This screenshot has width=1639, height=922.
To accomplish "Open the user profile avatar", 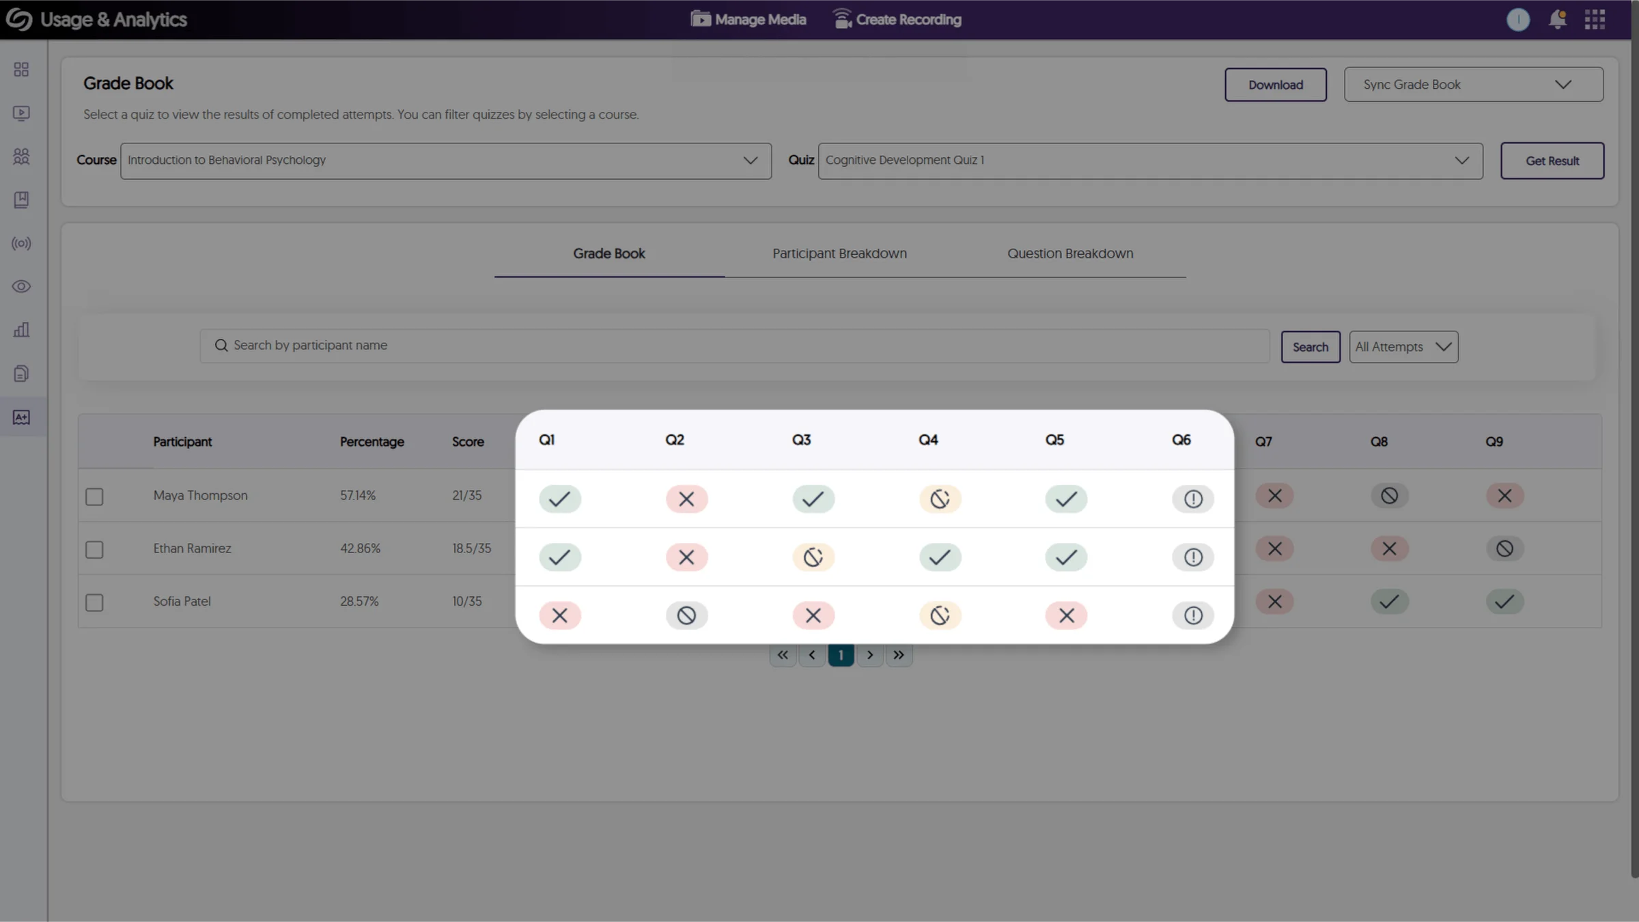I will click(x=1517, y=19).
